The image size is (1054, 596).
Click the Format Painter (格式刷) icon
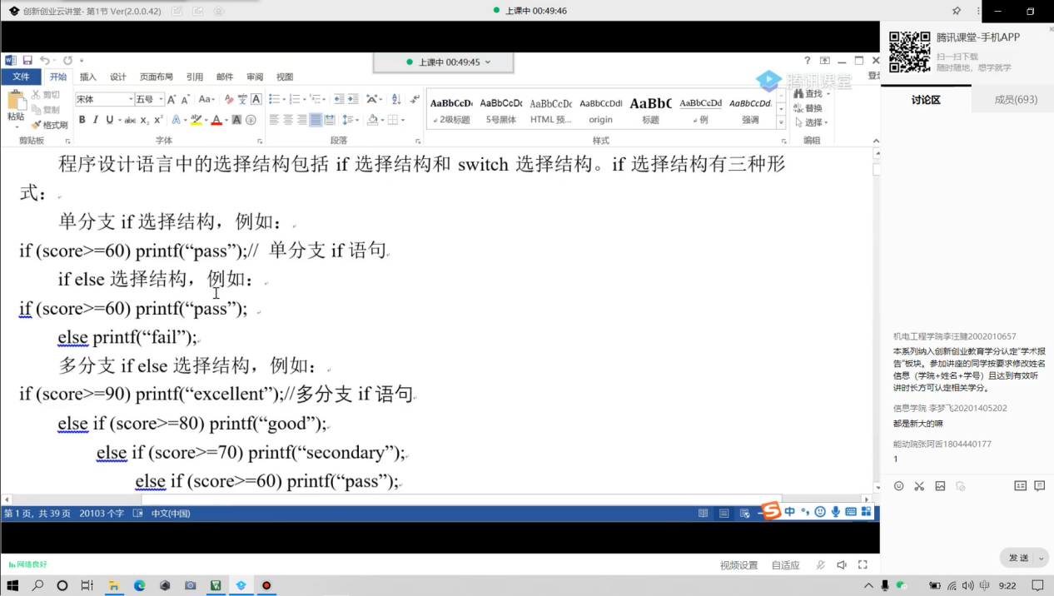coord(49,125)
